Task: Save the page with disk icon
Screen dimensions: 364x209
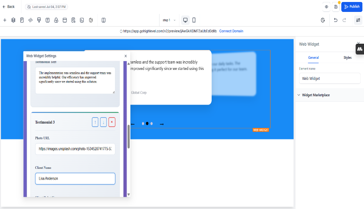Action: point(336,7)
